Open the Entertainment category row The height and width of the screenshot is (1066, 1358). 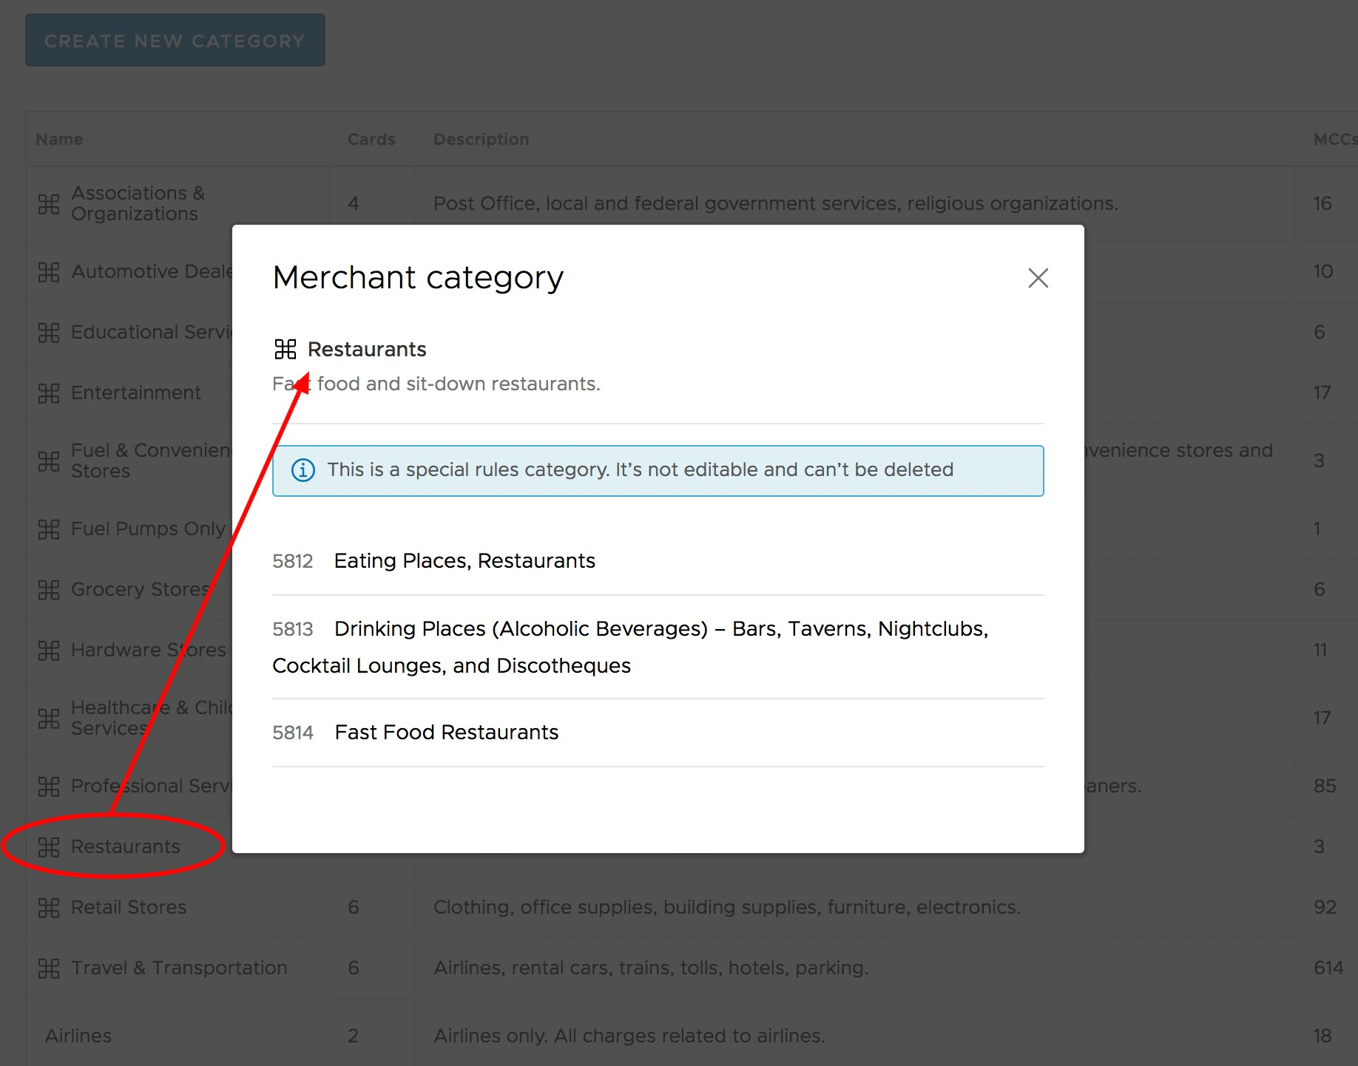[136, 393]
